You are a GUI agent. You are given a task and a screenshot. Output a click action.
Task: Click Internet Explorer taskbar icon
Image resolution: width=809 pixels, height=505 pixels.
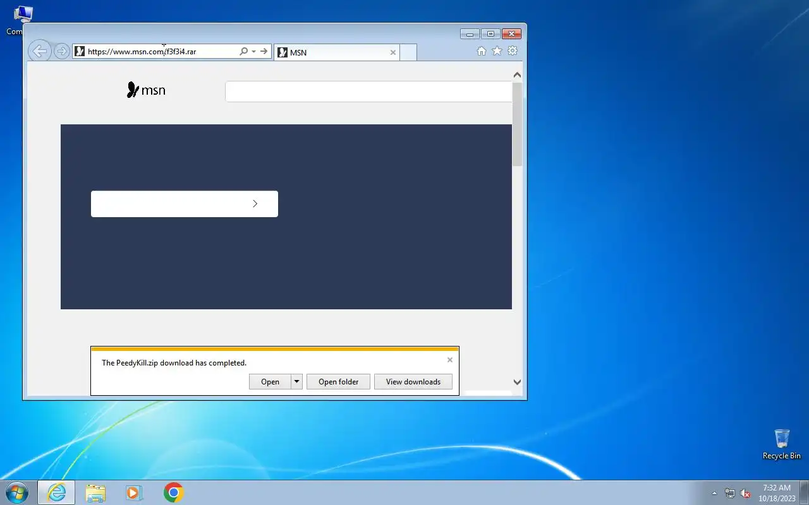(56, 492)
